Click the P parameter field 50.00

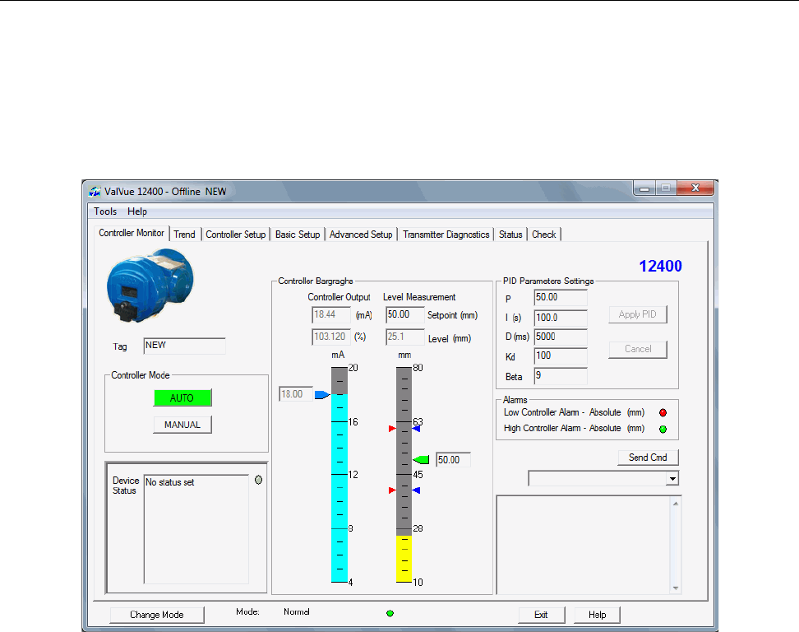[x=561, y=297]
